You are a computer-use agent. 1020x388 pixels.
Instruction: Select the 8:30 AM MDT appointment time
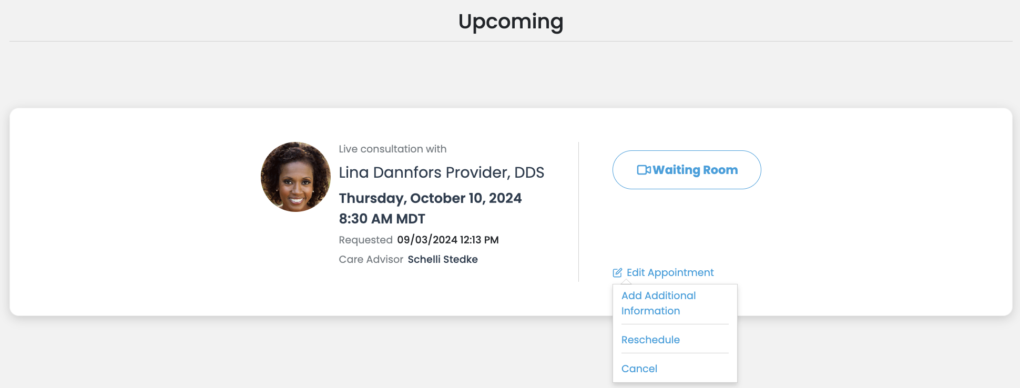[x=382, y=219]
